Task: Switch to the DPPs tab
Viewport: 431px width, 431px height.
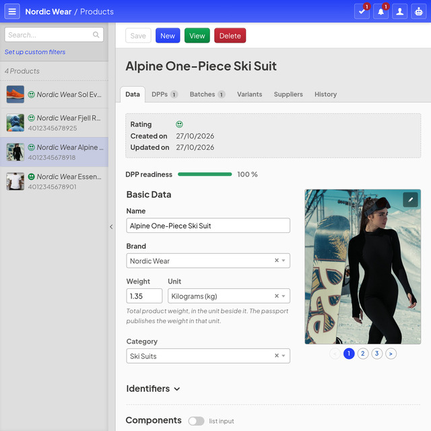Action: click(x=164, y=94)
